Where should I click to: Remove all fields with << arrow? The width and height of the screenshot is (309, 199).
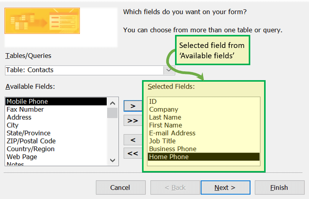pos(133,153)
